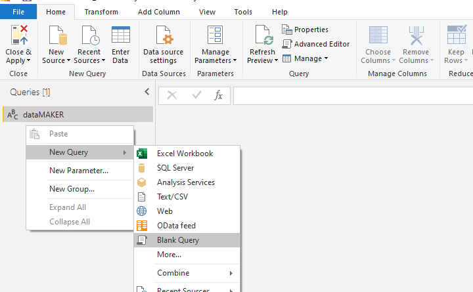473x292 pixels.
Task: Open the Advanced Editor
Action: 316,44
